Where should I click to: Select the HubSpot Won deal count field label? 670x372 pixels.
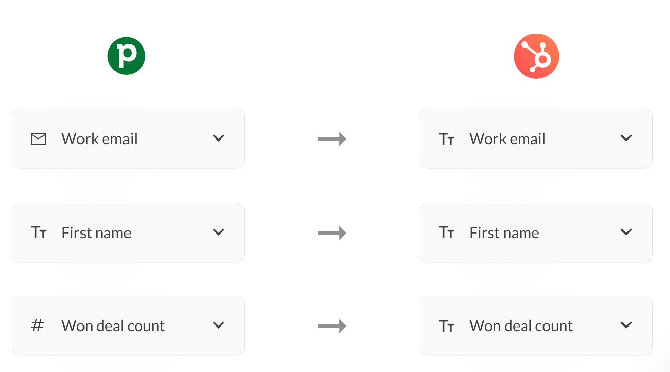(x=521, y=326)
